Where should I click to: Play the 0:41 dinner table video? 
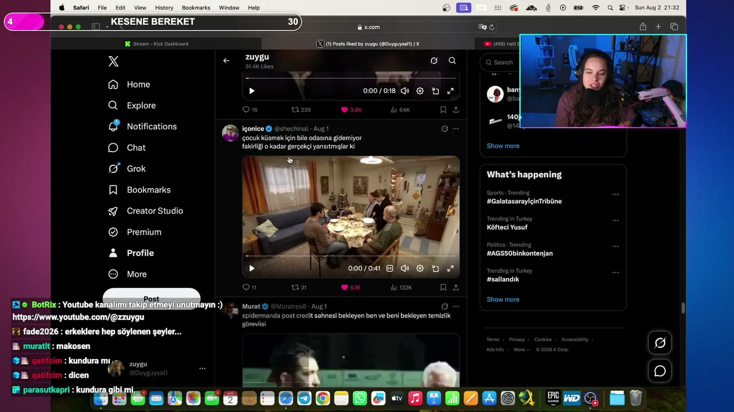coord(252,268)
